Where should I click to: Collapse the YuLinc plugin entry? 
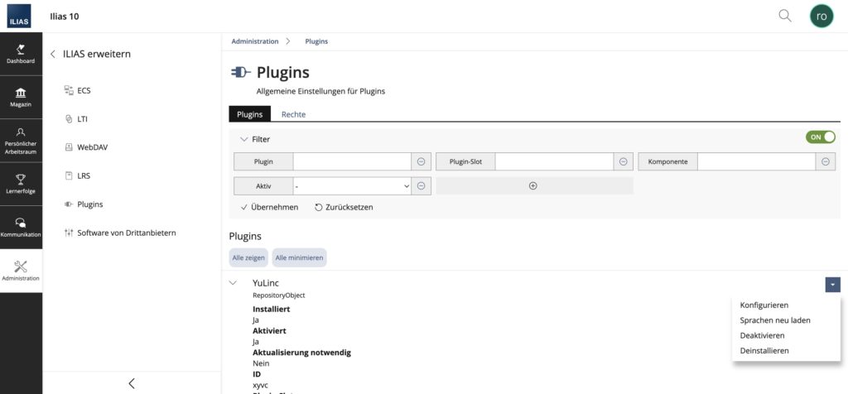[234, 283]
